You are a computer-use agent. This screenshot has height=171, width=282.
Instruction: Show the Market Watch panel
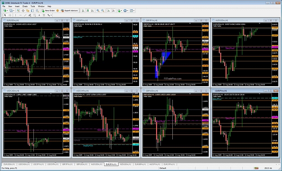tap(18, 11)
